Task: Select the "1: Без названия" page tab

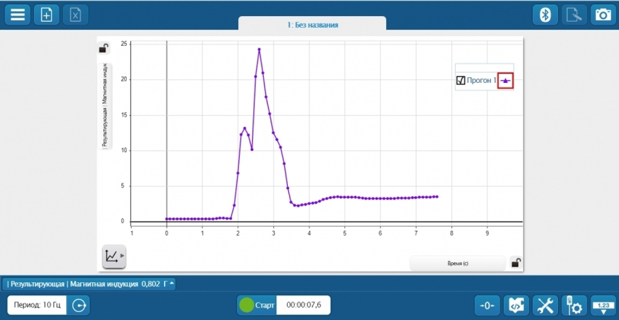Action: pos(312,25)
